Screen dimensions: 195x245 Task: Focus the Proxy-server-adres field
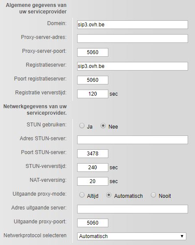133,39
